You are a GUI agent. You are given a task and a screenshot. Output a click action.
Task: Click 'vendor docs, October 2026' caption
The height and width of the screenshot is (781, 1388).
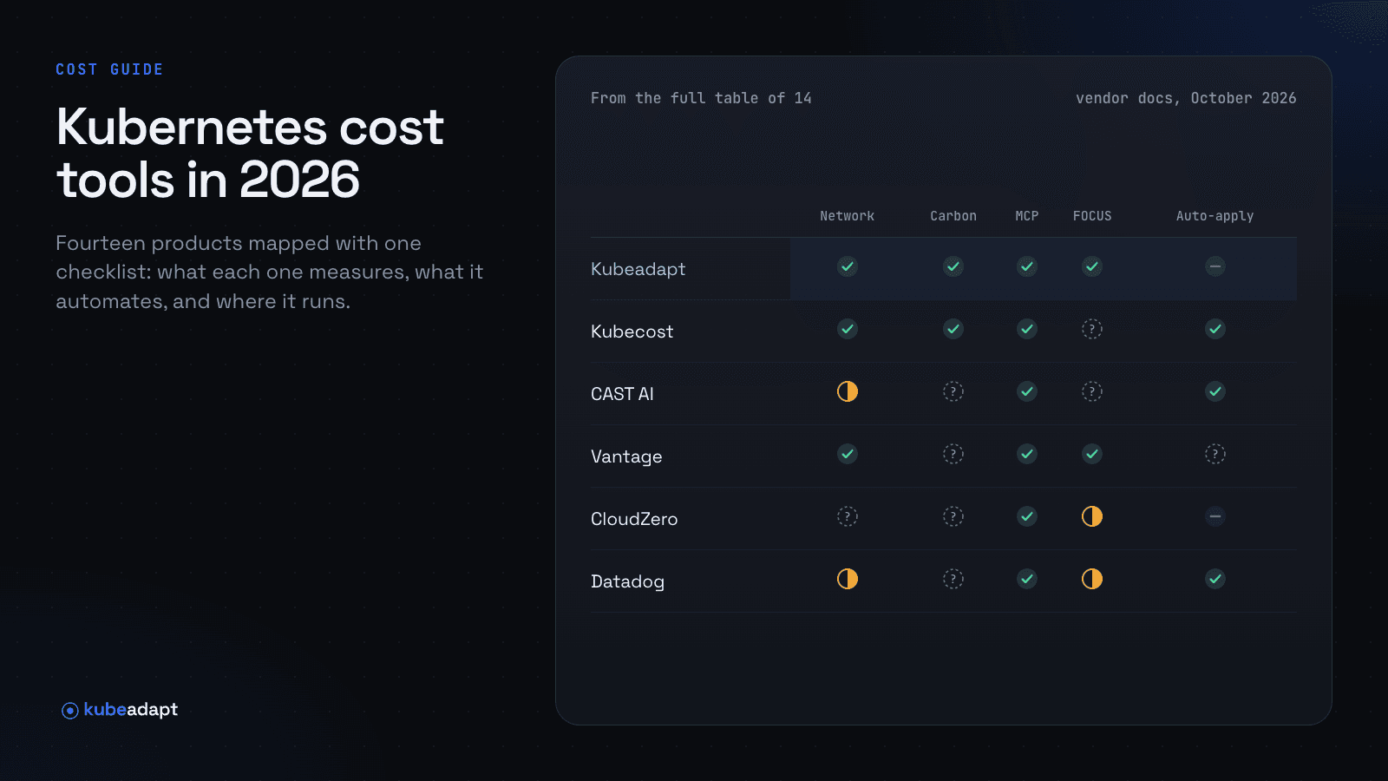1186,98
